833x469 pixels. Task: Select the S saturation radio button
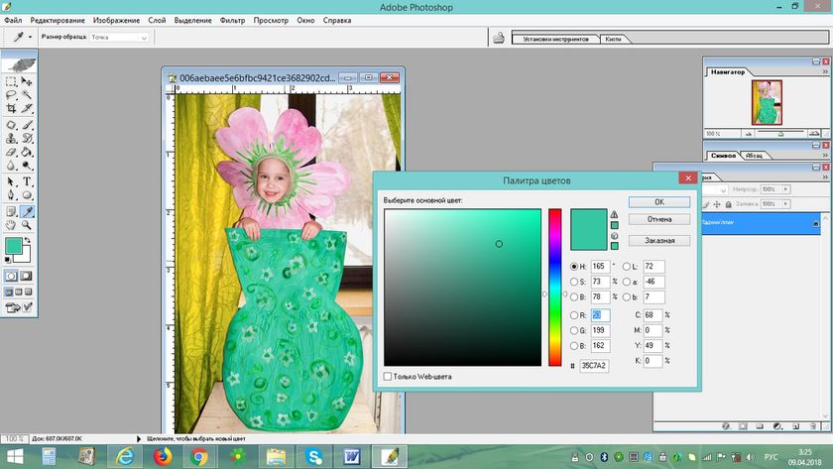(574, 282)
